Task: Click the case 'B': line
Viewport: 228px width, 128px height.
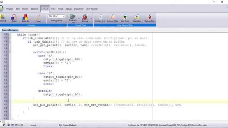Action: point(46,73)
